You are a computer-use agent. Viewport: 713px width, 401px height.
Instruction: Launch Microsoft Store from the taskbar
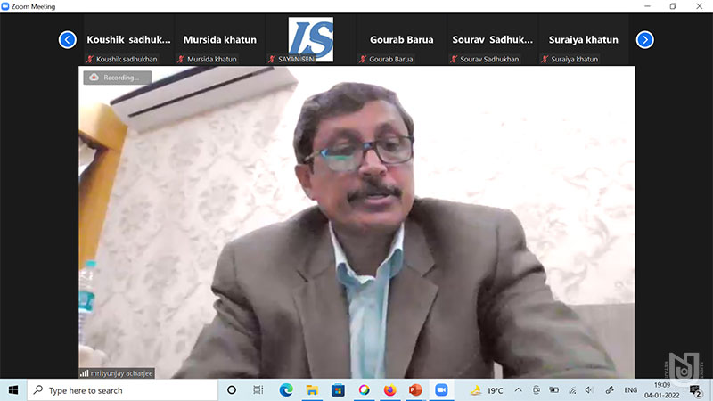click(338, 390)
